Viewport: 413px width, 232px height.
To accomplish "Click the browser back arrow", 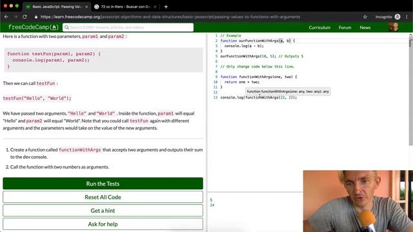I will [6, 17].
